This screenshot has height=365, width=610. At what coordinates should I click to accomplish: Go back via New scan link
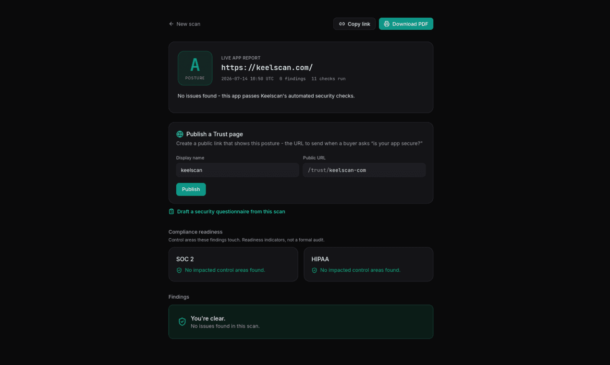[x=184, y=24]
